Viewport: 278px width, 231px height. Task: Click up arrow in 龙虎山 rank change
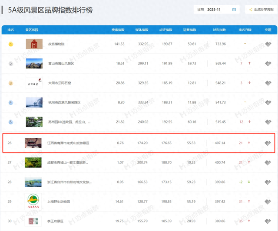[249, 143]
